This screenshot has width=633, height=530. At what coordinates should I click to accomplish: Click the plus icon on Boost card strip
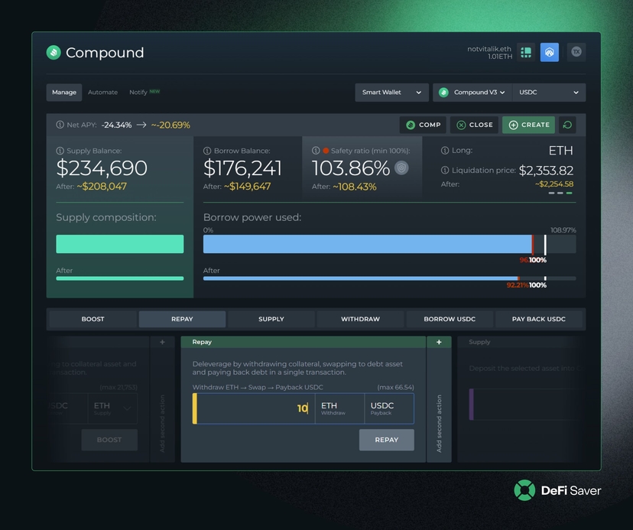[162, 342]
